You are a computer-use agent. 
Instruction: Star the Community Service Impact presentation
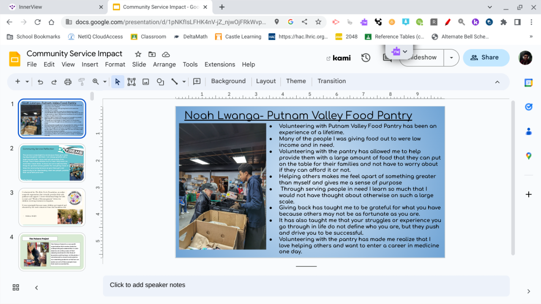(138, 54)
